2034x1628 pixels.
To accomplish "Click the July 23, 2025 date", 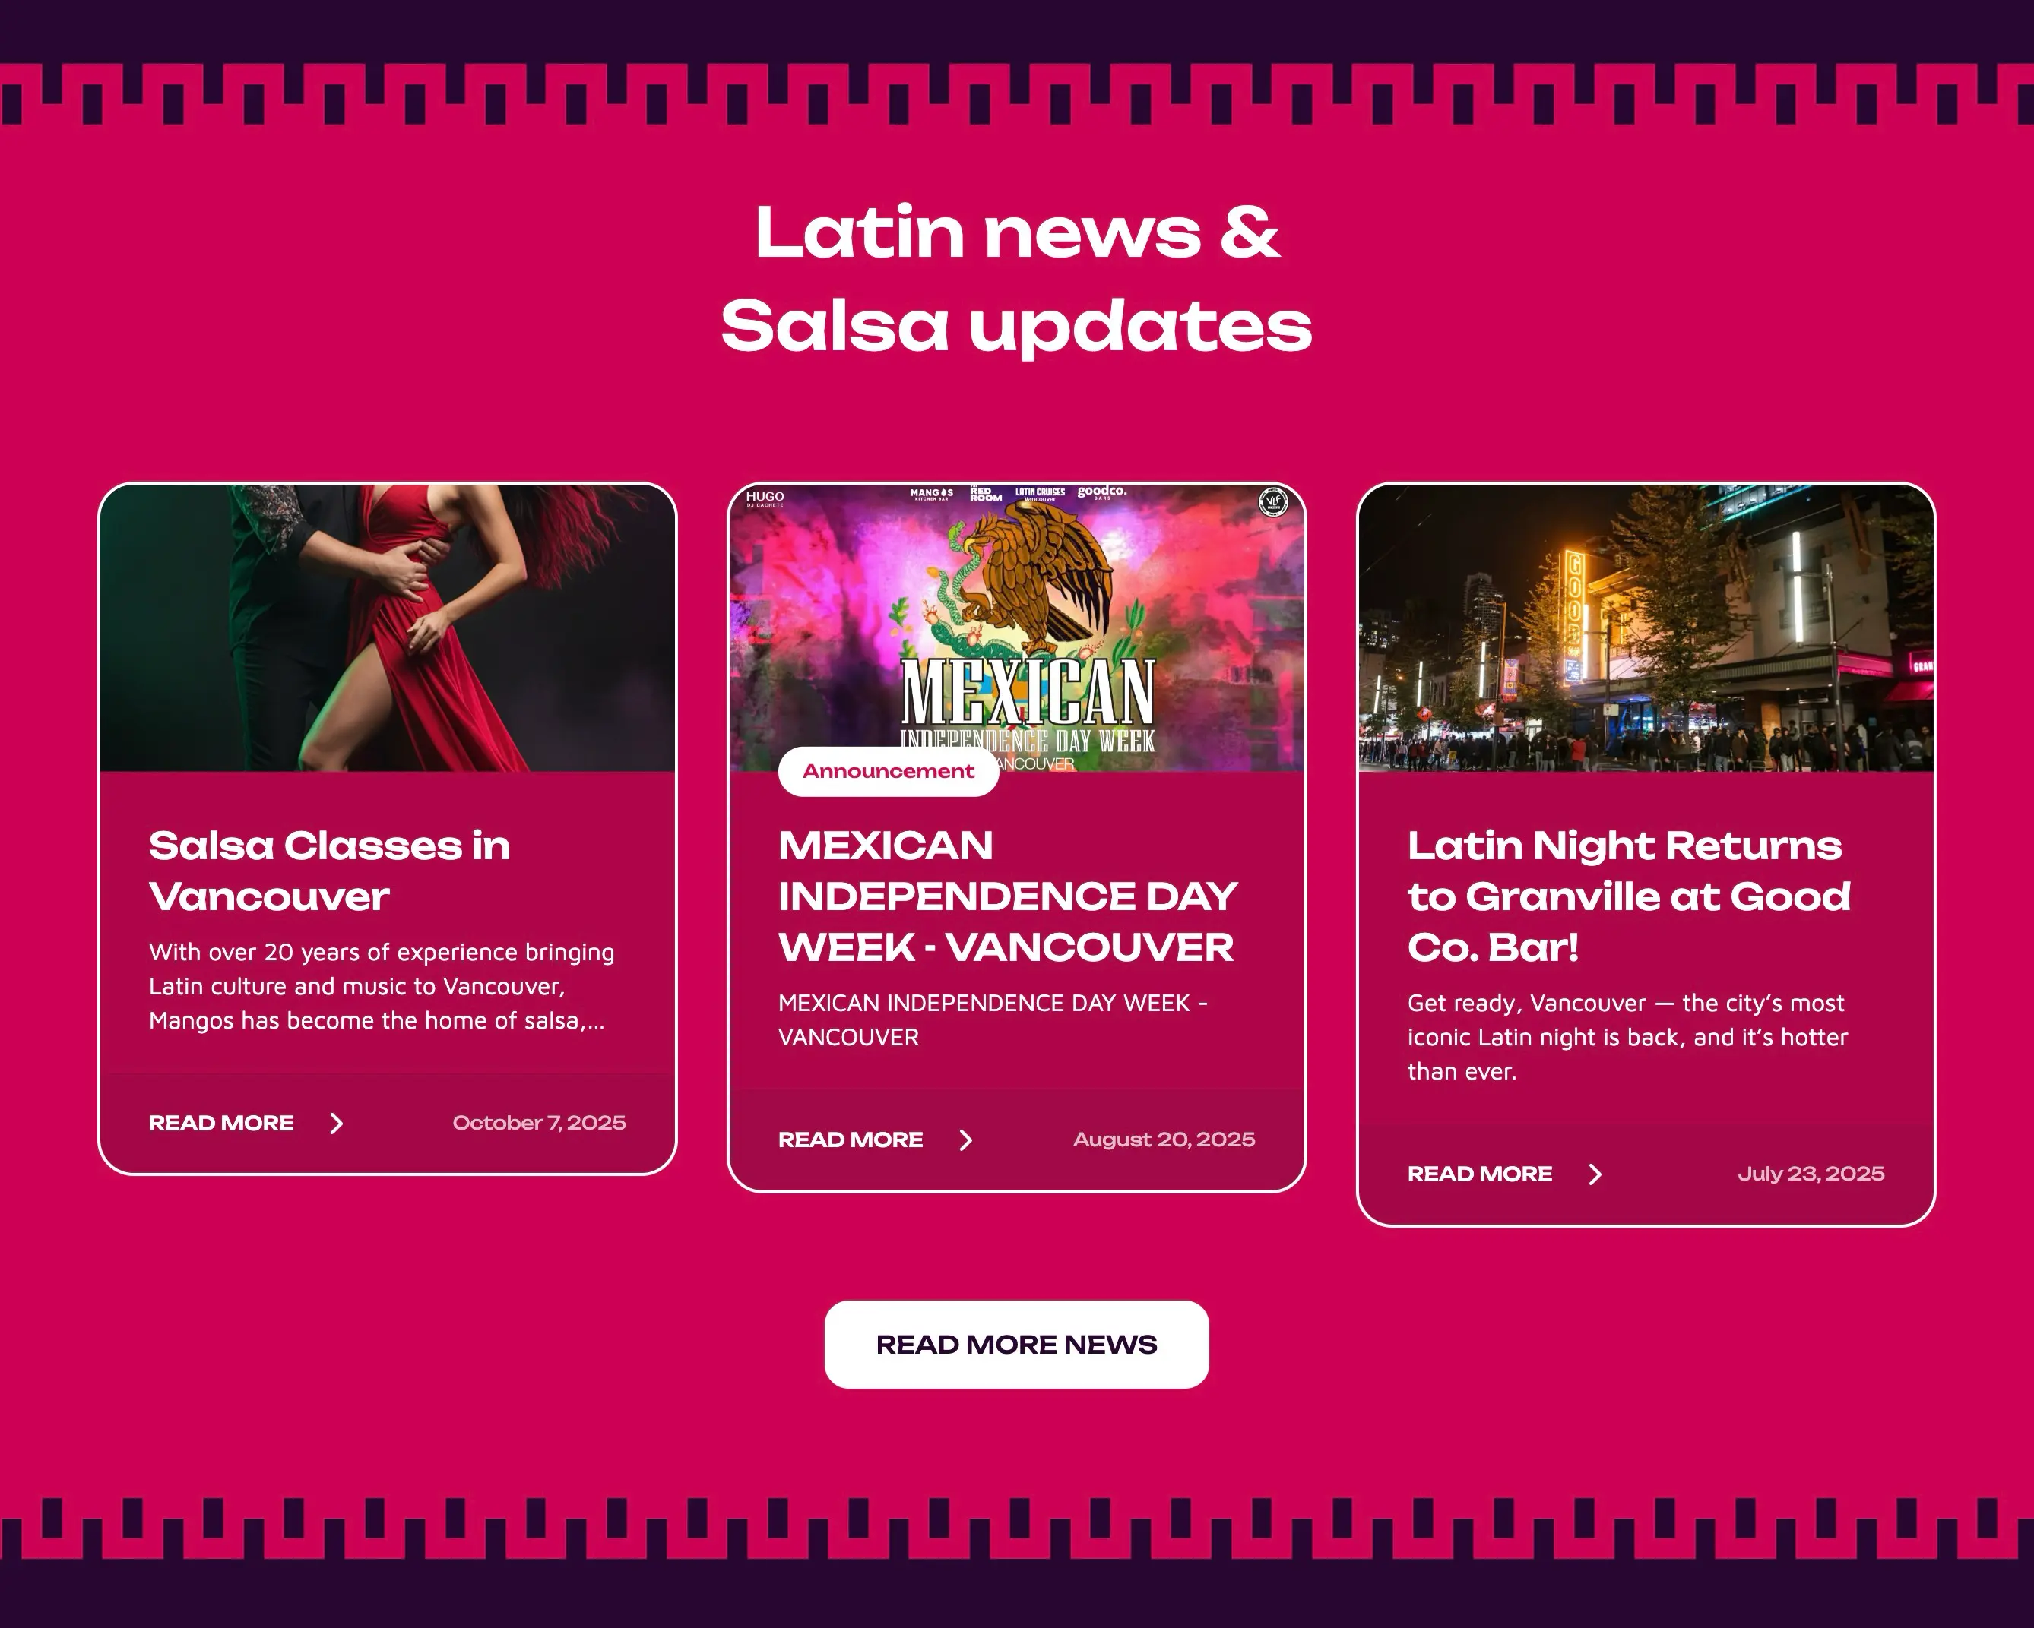I will pos(1811,1174).
